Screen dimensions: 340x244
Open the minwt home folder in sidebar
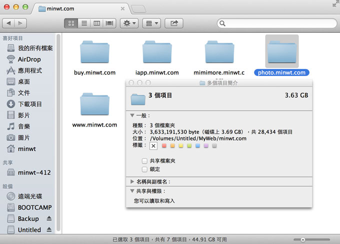21,149
